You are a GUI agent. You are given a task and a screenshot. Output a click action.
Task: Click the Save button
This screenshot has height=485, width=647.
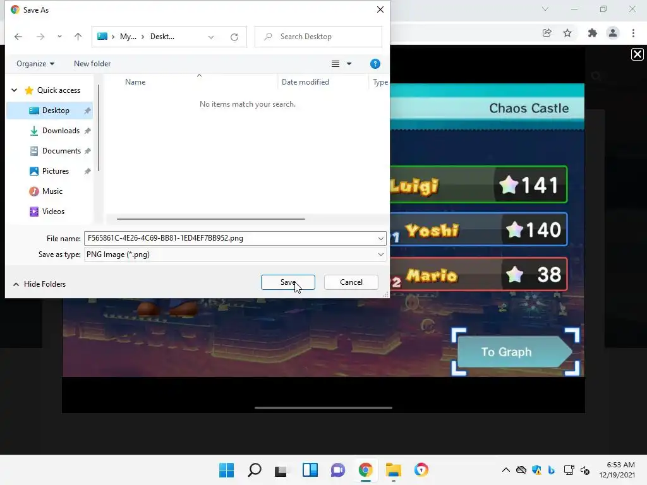click(x=288, y=282)
